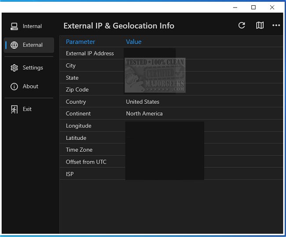Click the About info icon

point(14,87)
